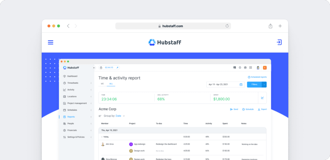Click the 'Working on the tabs' note
The width and height of the screenshot is (330, 160).
pos(249,144)
